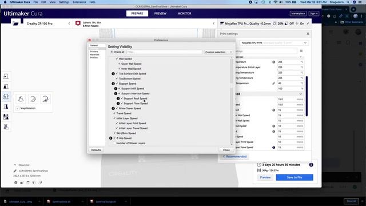
Task: Click the Generic TPU 95A material icon
Action: point(78,23)
